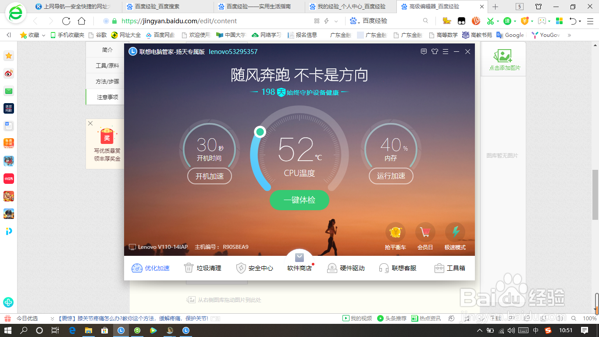Viewport: 599px width, 337px height.
Task: Click the 会员日 shopping cart icon
Action: coord(425,232)
